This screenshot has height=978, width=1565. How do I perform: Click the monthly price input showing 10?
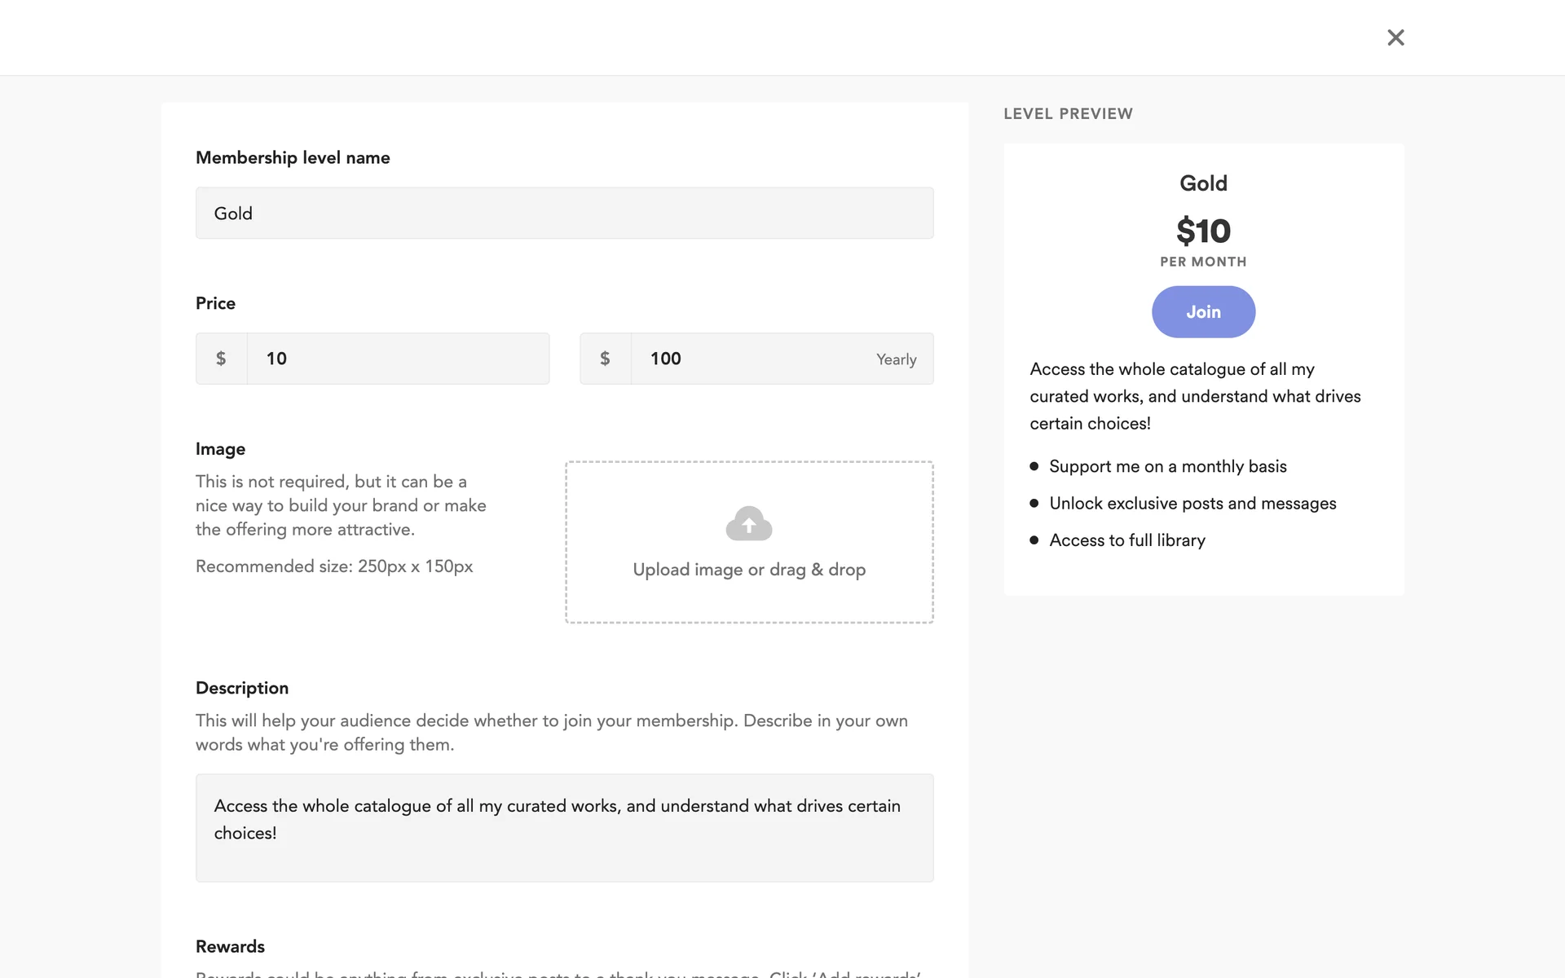pos(398,359)
